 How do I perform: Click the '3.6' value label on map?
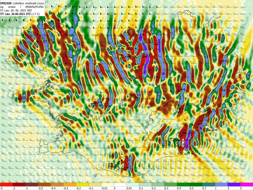[x=163, y=73]
